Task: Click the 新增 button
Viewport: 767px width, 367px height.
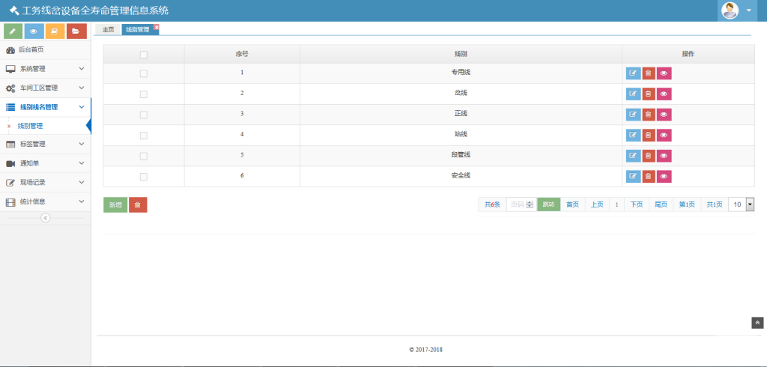Action: tap(115, 204)
